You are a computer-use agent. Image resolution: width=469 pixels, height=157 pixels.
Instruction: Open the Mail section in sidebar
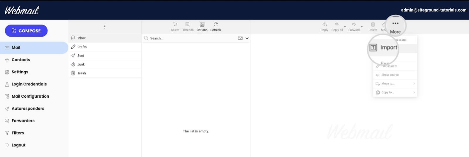tap(34, 48)
